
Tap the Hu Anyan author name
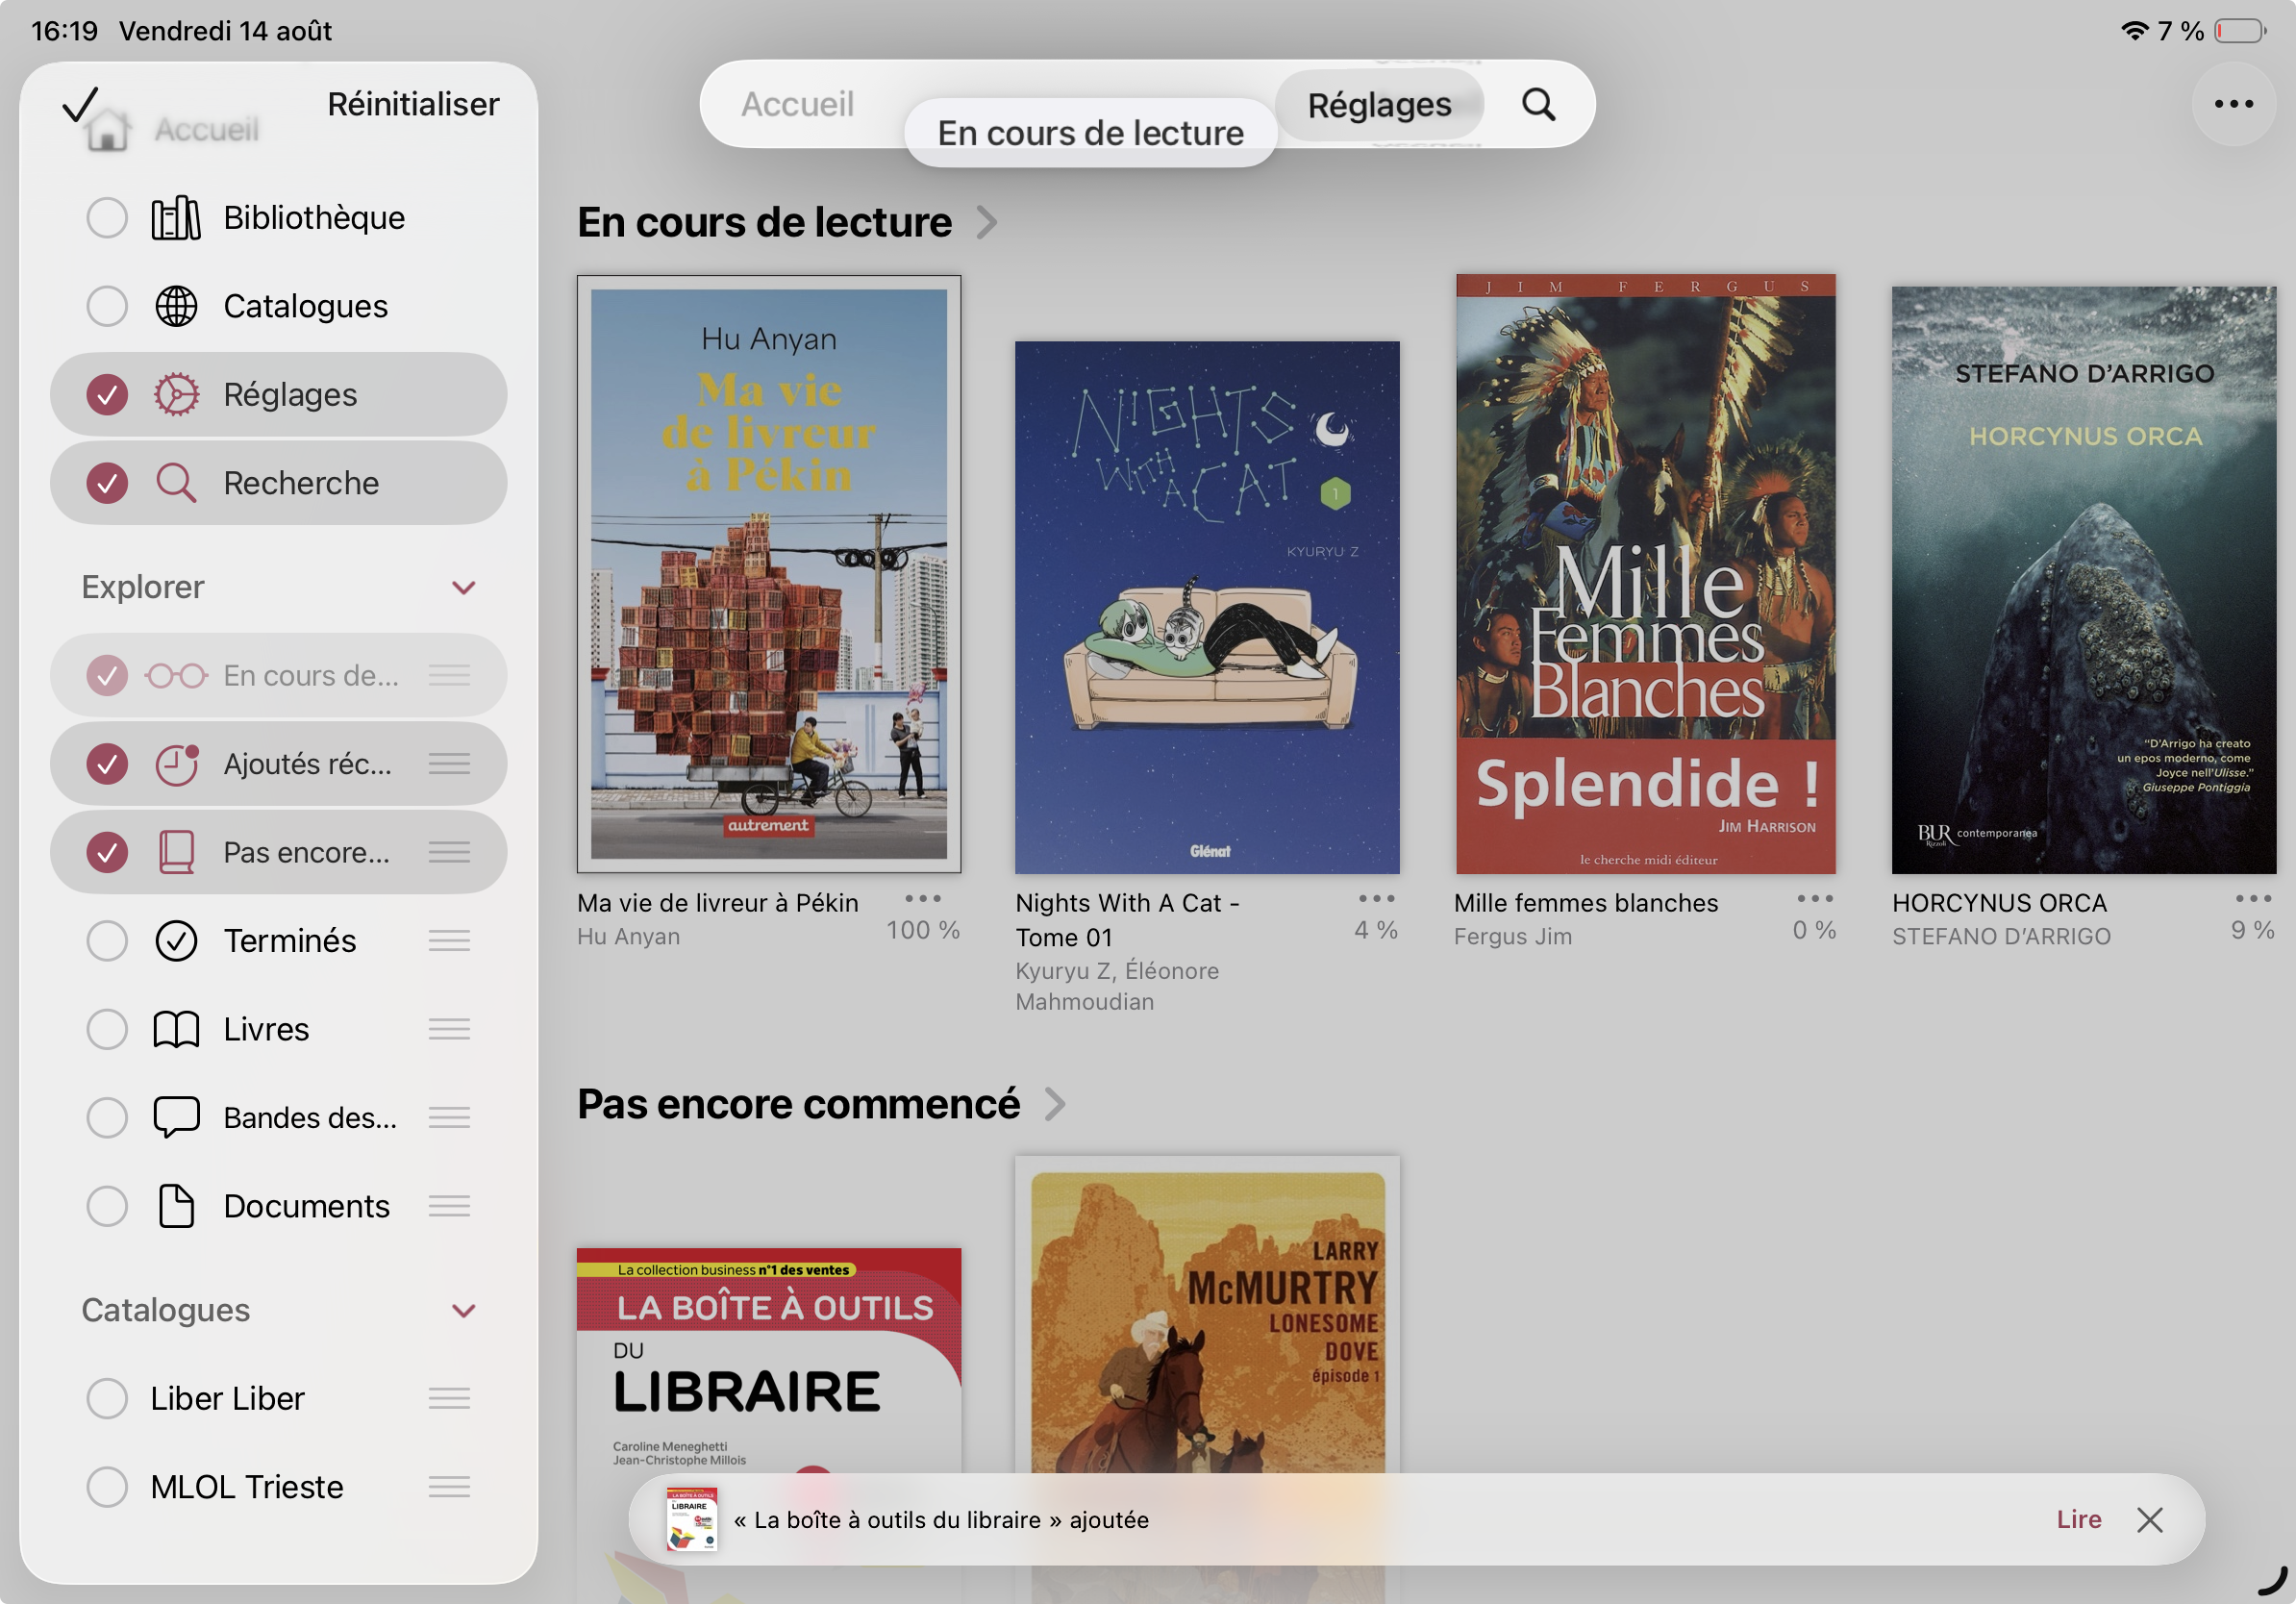click(x=628, y=936)
